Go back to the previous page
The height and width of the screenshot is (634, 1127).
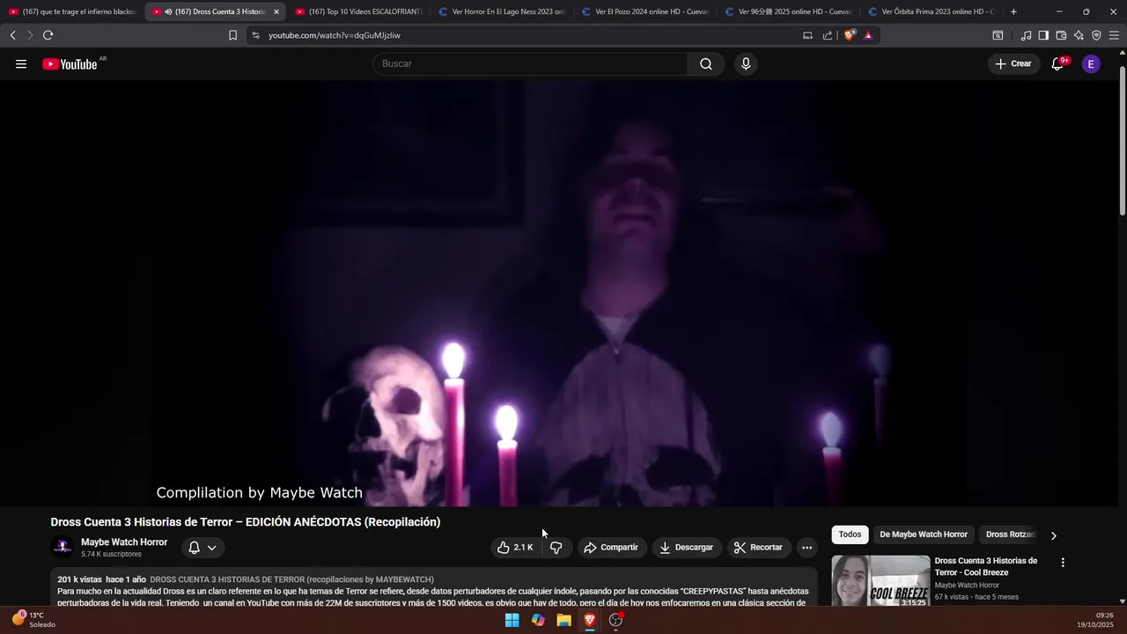point(12,35)
